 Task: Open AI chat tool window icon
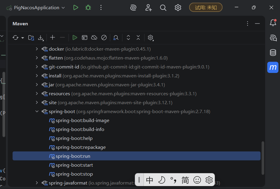(x=273, y=38)
